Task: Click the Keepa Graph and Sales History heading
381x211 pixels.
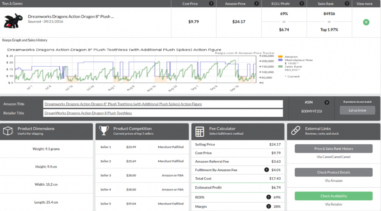Action: [x=25, y=40]
